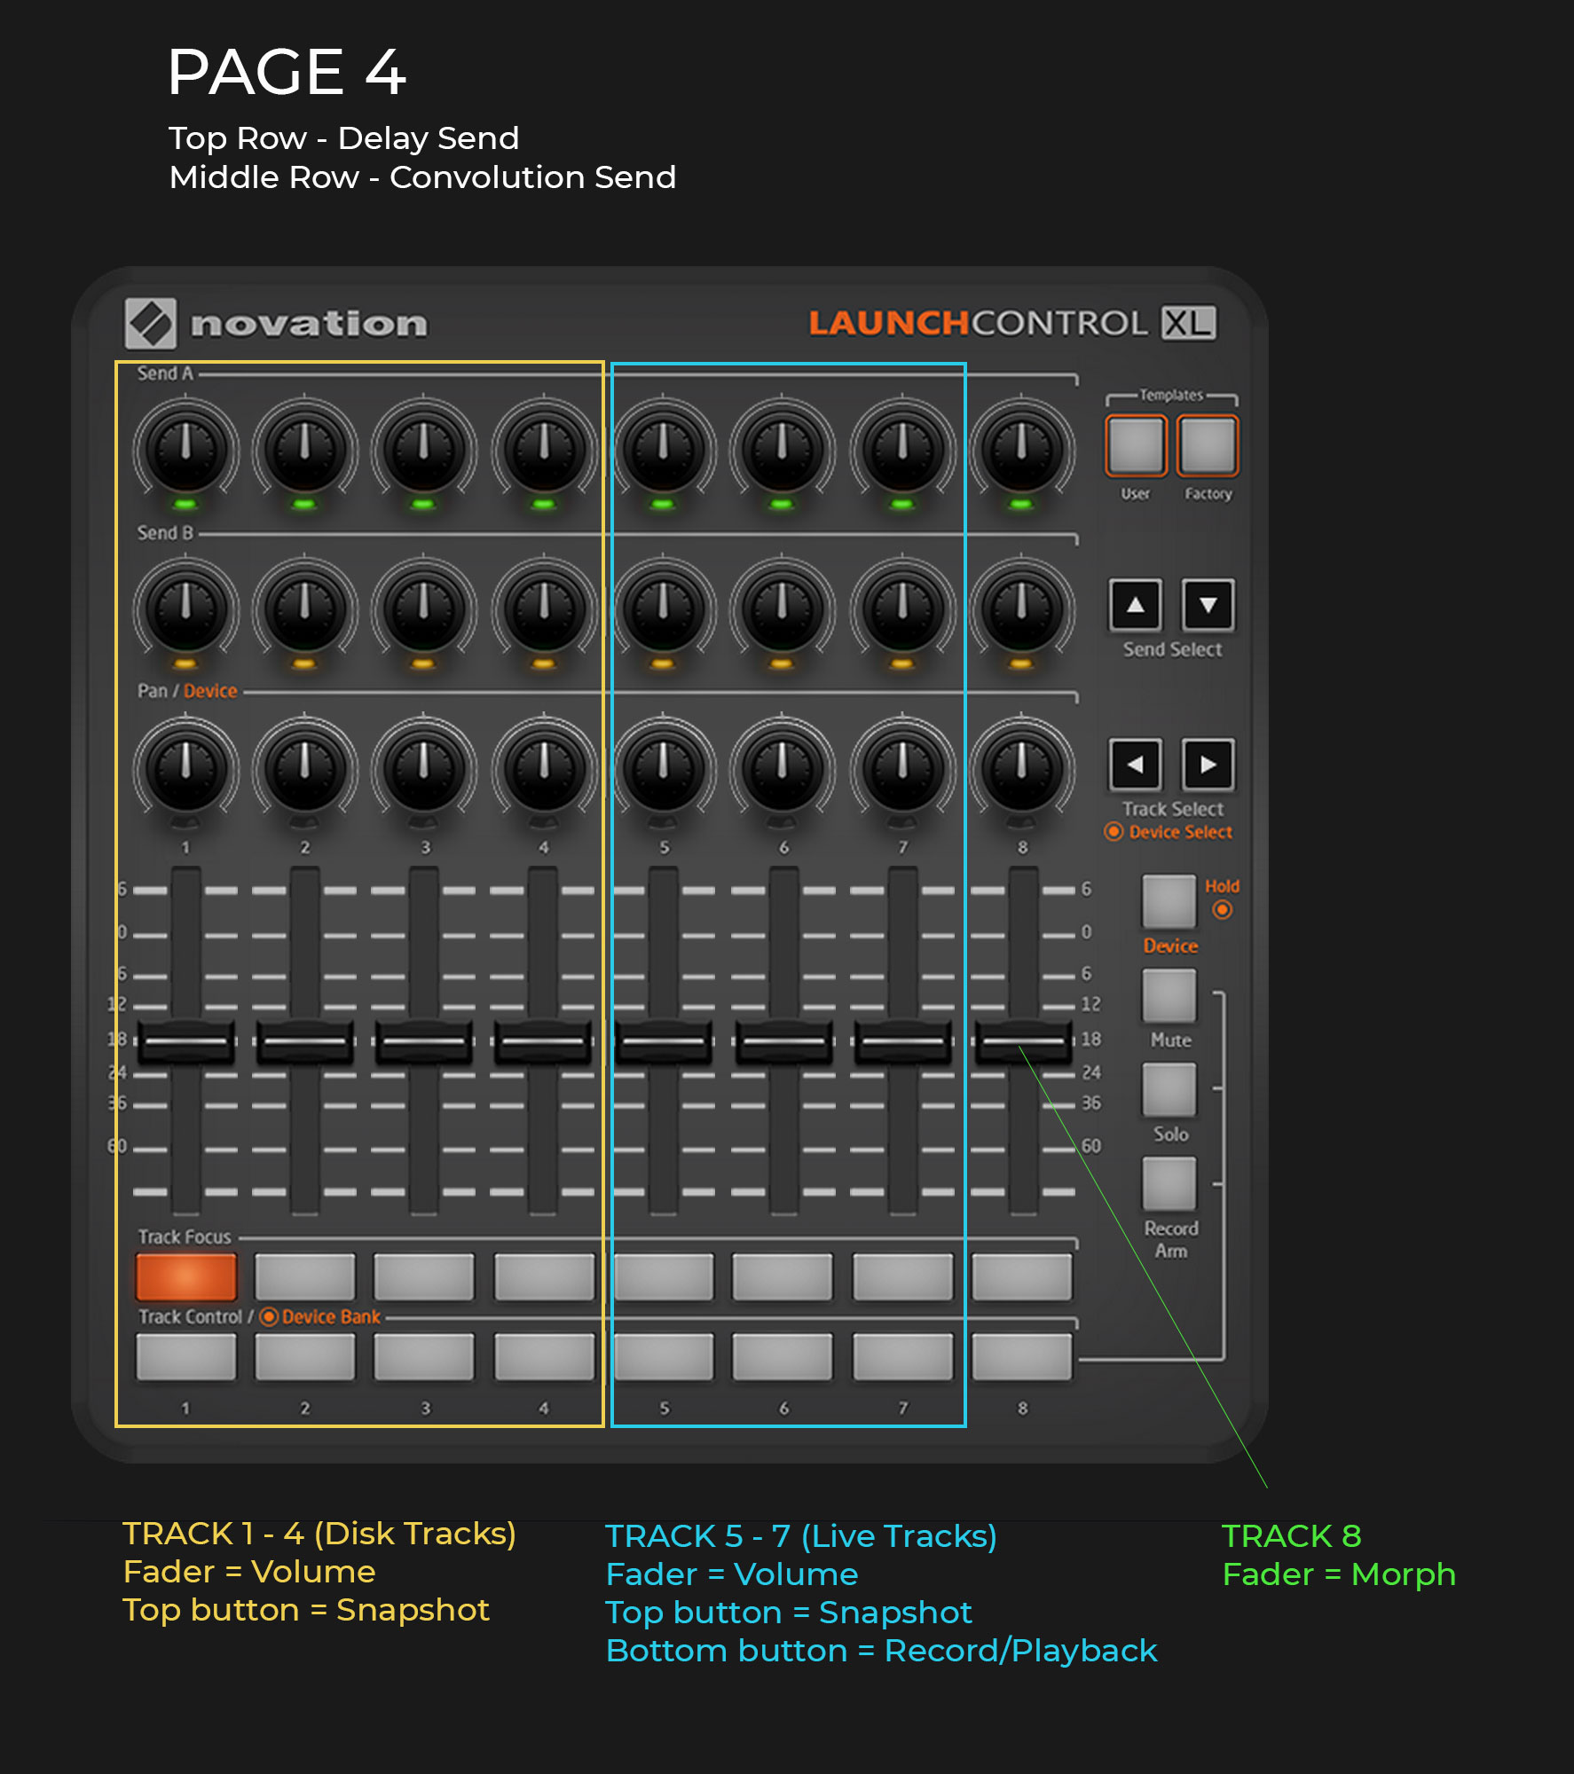
Task: Click the track 7 volume fader cap
Action: [902, 1041]
